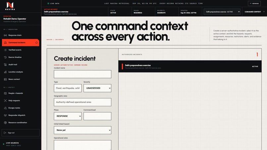The height and width of the screenshot is (150, 267).
Task: Click the Sign out button
Action: point(21,133)
